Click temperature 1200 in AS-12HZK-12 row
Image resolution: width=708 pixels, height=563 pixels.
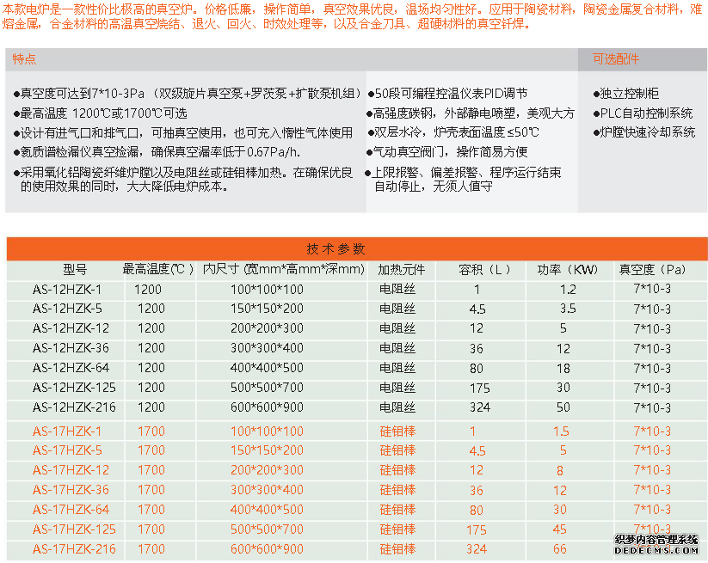(151, 328)
